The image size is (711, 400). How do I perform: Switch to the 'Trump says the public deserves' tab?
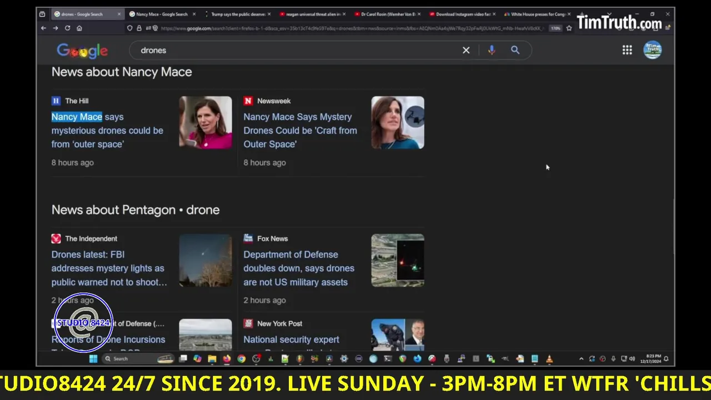[x=238, y=14]
